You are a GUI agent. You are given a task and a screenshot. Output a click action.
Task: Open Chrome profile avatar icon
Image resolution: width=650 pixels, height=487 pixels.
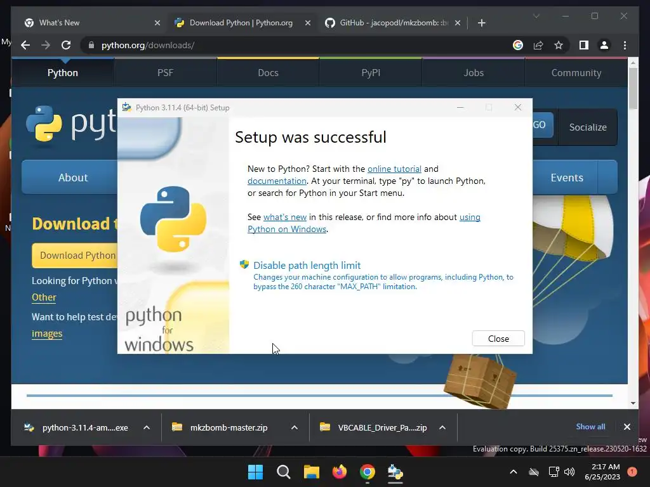click(x=604, y=45)
